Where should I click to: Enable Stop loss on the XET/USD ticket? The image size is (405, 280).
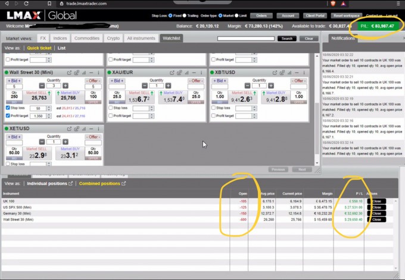pyautogui.click(x=8, y=164)
